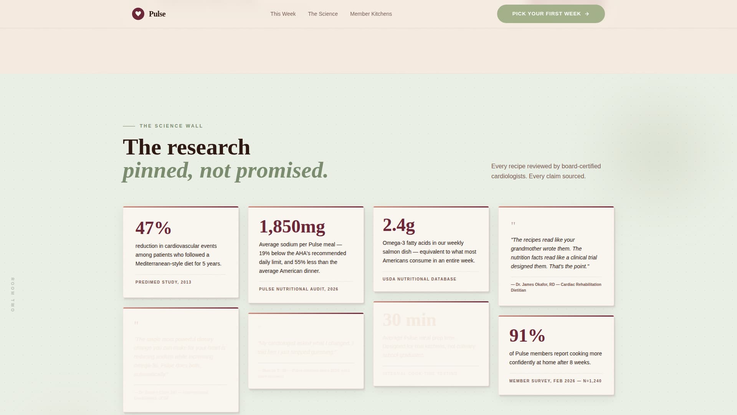Click the PREDIMED Study, 2013 source label
Image resolution: width=737 pixels, height=415 pixels.
(x=163, y=282)
